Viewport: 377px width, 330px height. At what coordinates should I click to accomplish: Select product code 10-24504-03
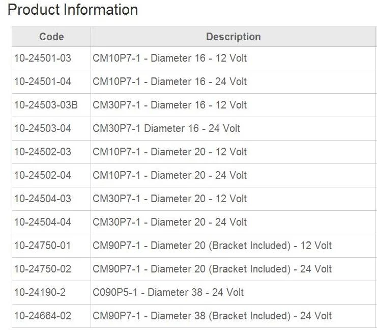click(43, 199)
